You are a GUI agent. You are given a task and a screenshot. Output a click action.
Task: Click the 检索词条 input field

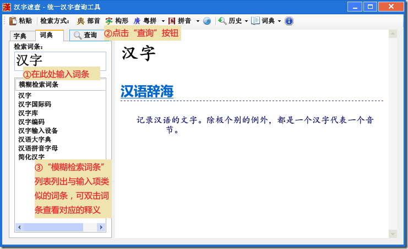[60, 60]
